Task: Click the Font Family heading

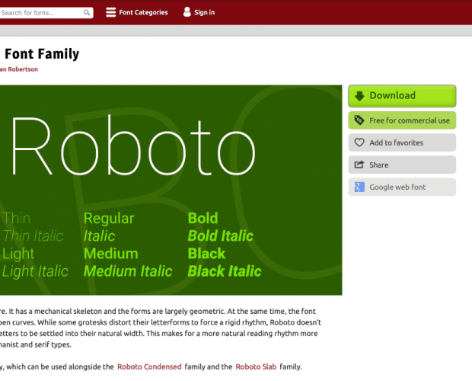Action: 42,54
